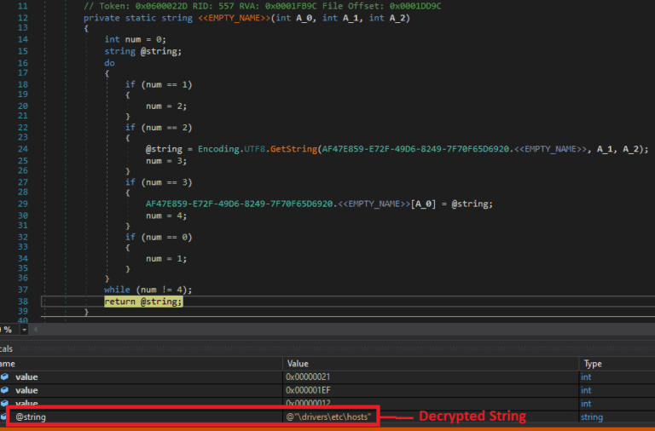
Task: Click the variable icon beside 0x000001EF row
Action: [4, 390]
